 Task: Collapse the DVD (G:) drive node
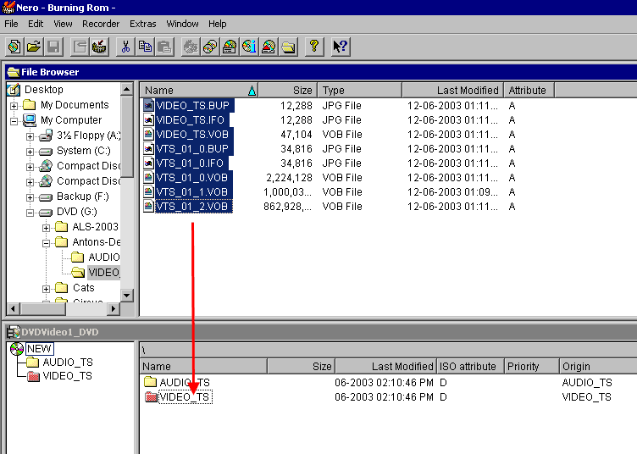pyautogui.click(x=30, y=213)
